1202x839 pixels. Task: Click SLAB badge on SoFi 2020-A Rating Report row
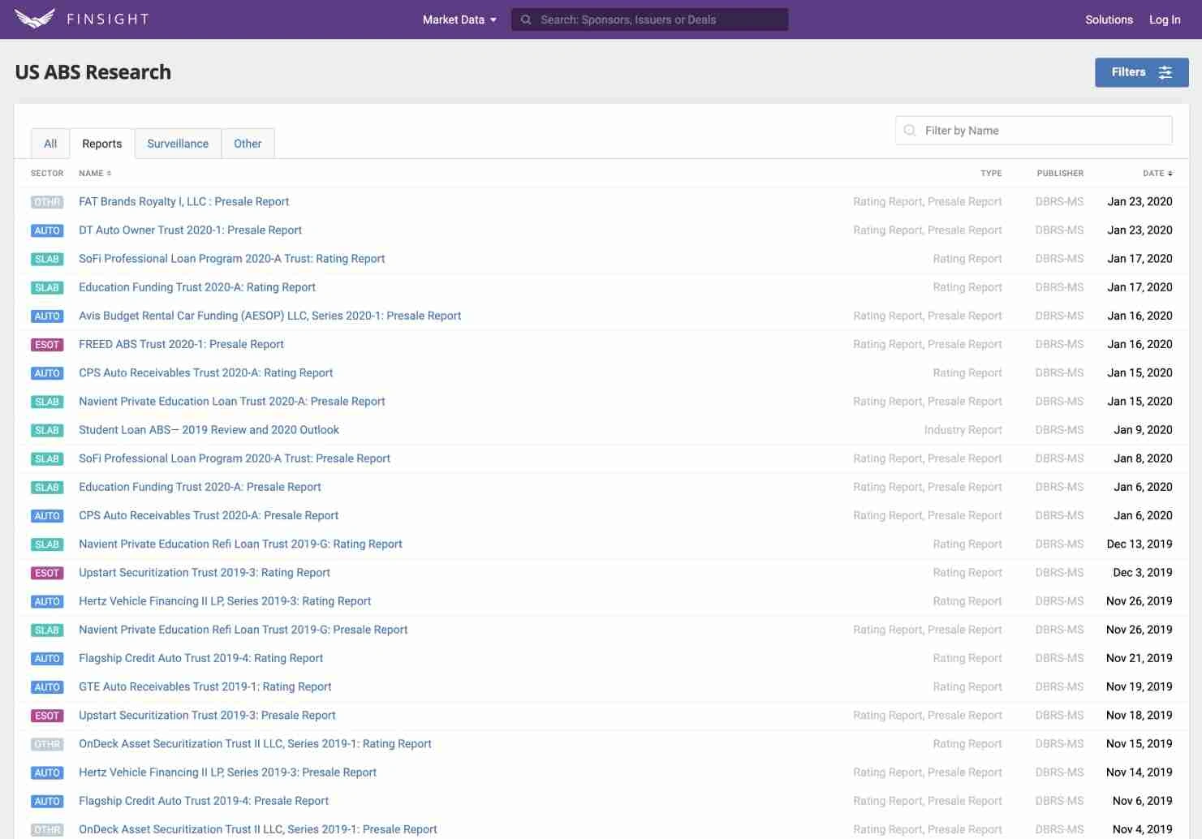point(47,259)
